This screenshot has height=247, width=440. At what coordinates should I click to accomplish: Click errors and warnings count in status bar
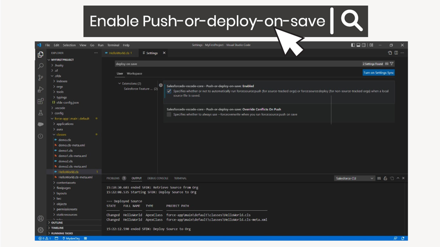tap(44, 238)
